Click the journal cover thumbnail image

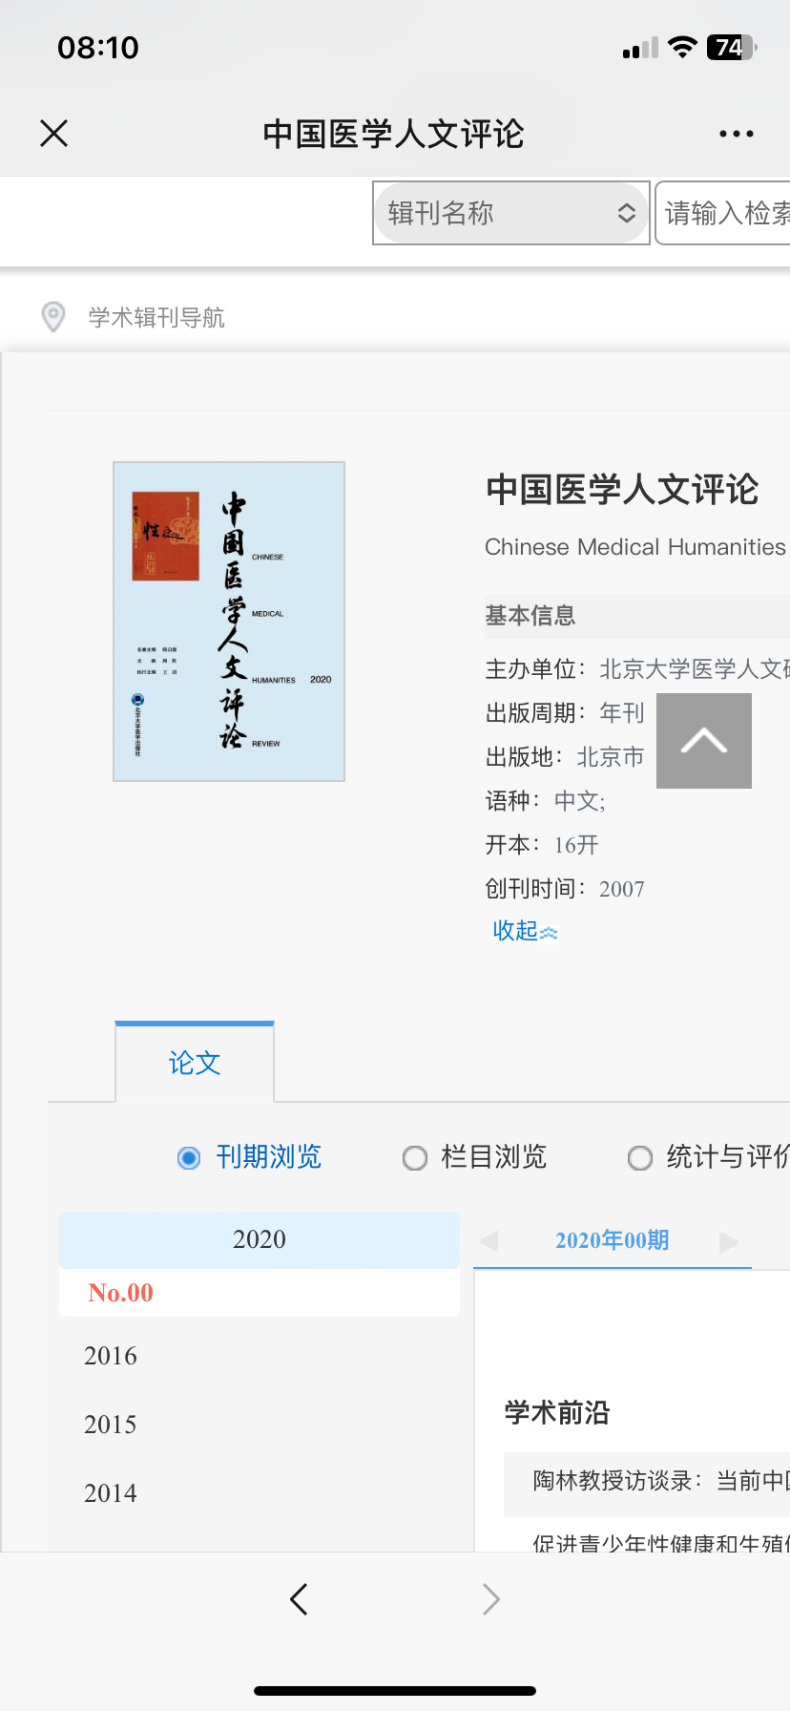click(x=229, y=622)
